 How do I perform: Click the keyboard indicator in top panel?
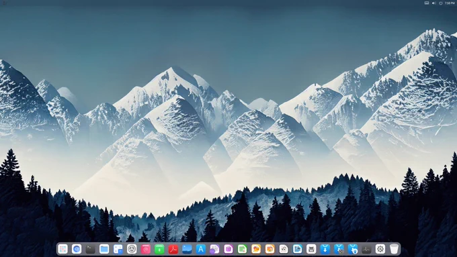click(427, 3)
